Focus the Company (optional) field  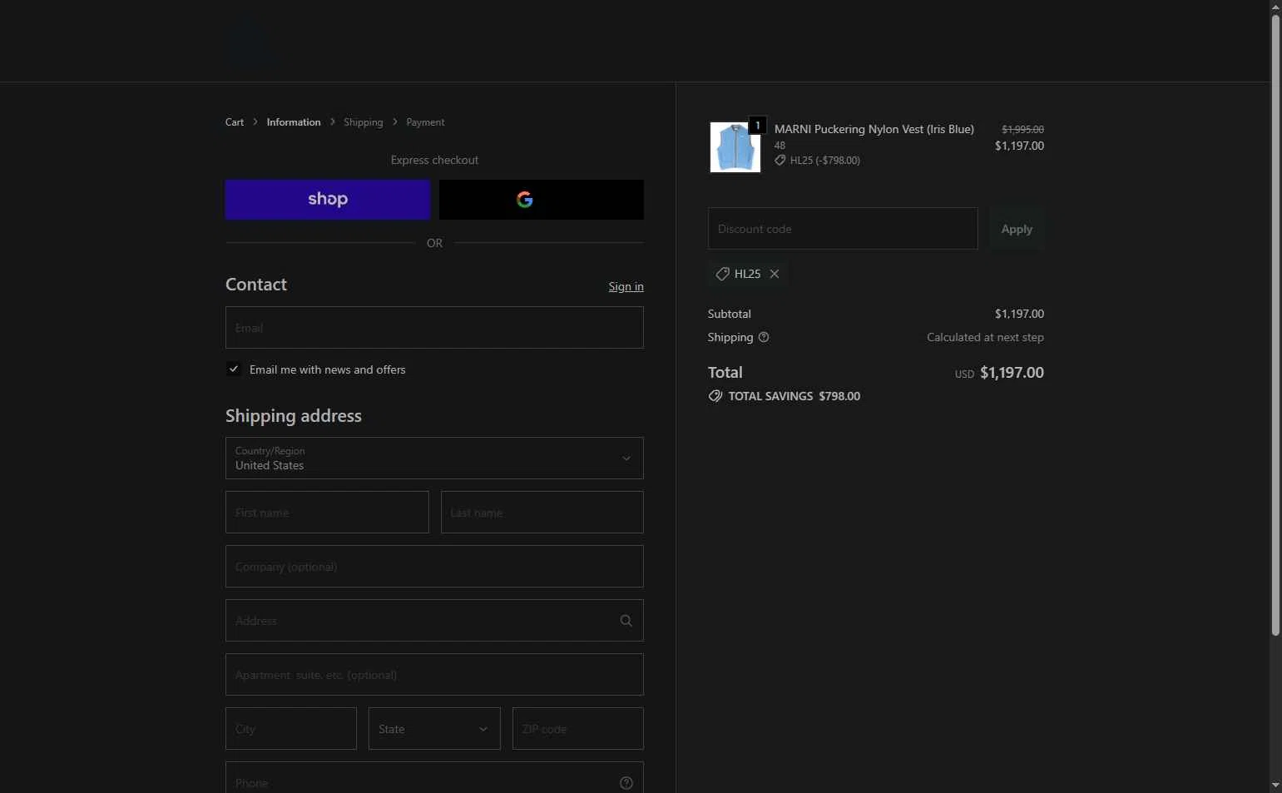point(434,567)
